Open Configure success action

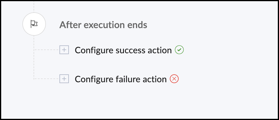pos(123,50)
